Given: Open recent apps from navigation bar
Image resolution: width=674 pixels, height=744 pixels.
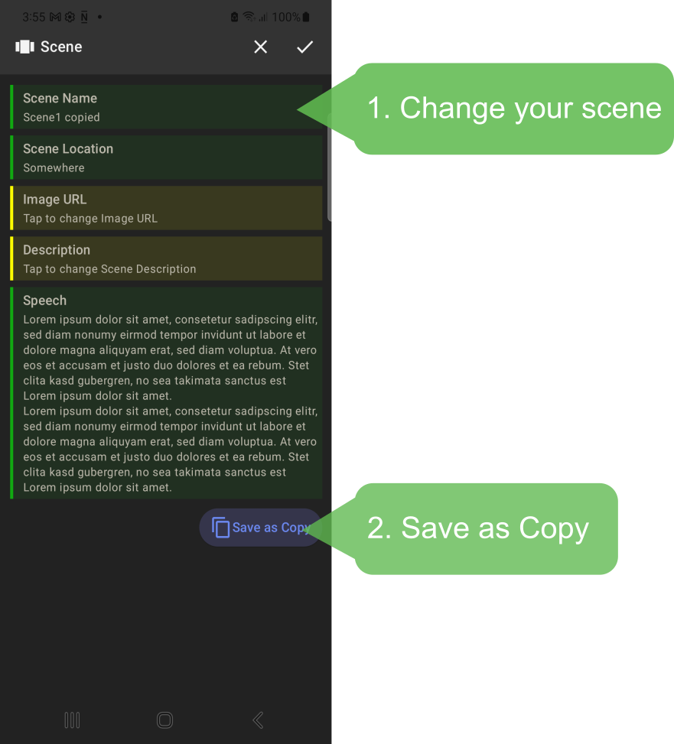Looking at the screenshot, I should point(72,720).
